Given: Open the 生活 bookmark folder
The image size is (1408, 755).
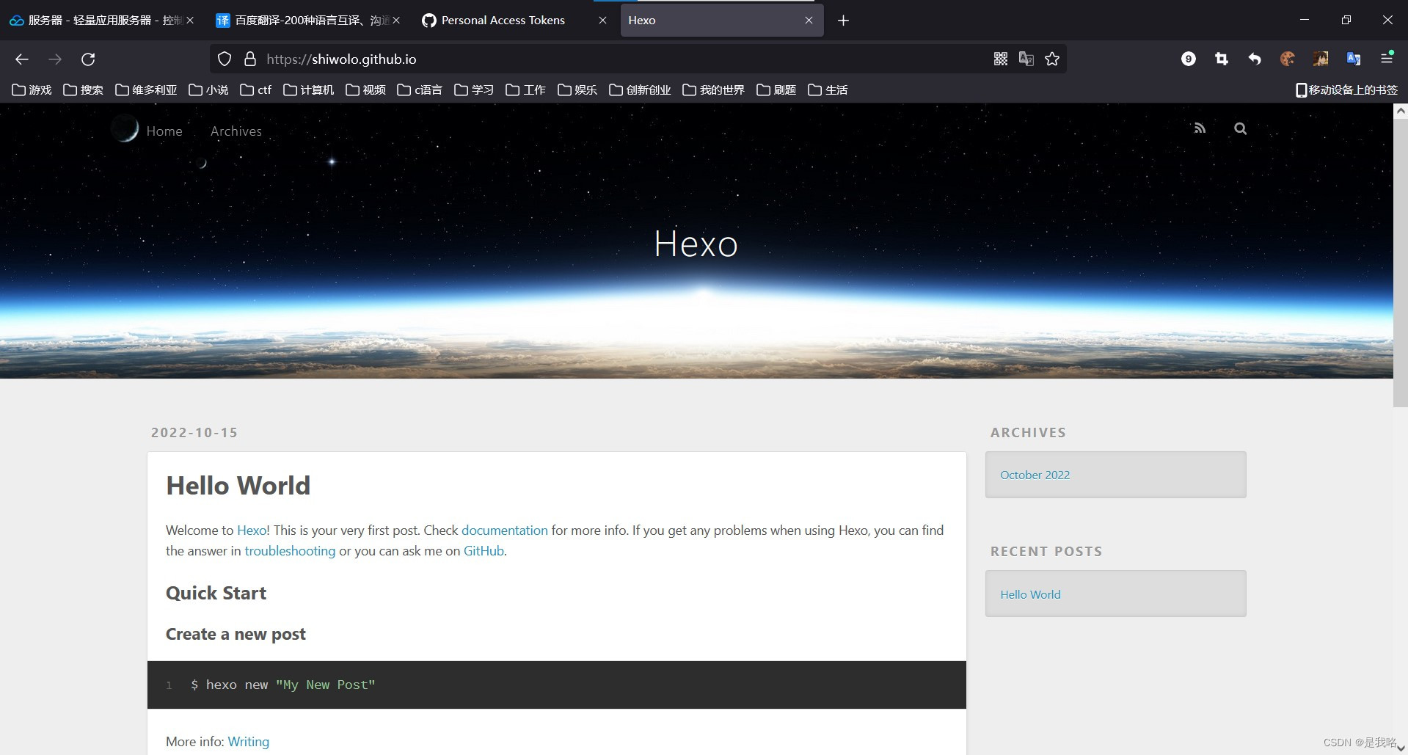Looking at the screenshot, I should pyautogui.click(x=828, y=90).
